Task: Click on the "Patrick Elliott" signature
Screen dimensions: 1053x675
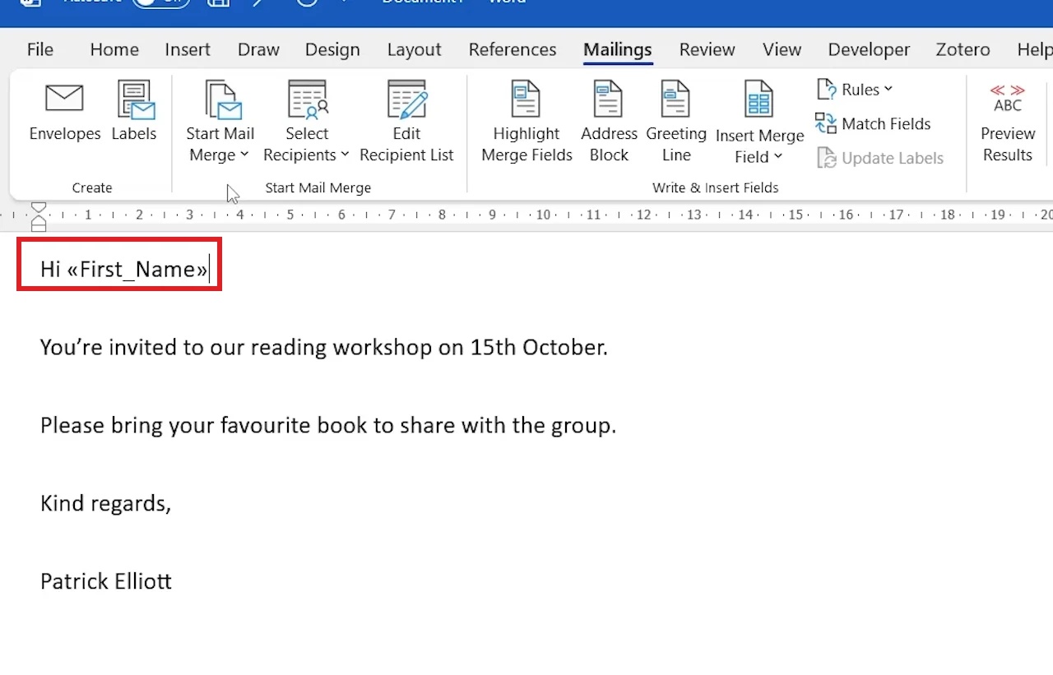Action: 106,581
